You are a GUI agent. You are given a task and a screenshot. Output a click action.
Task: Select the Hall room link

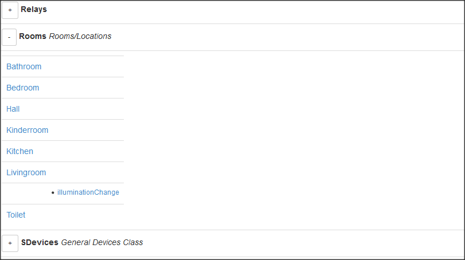click(13, 109)
